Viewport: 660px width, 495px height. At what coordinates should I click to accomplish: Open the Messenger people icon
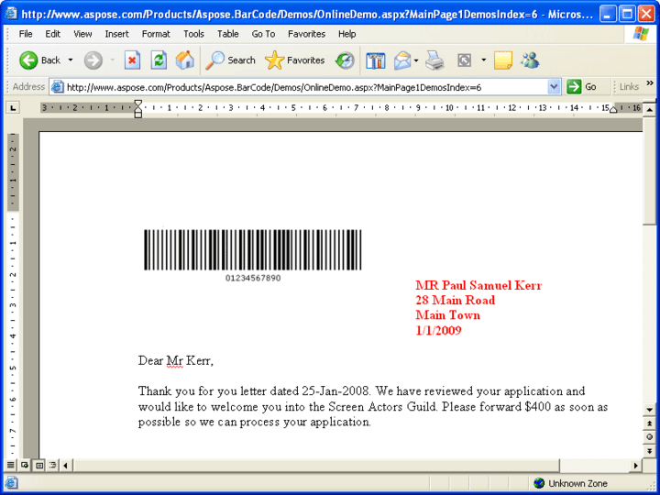coord(530,60)
